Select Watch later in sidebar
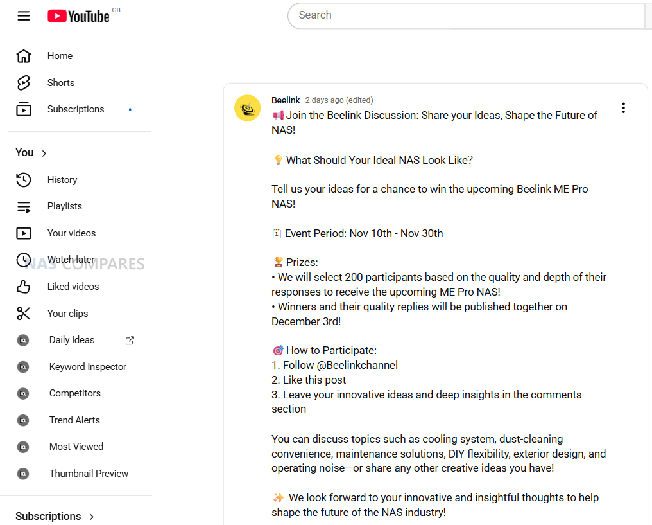The image size is (652, 525). tap(71, 260)
